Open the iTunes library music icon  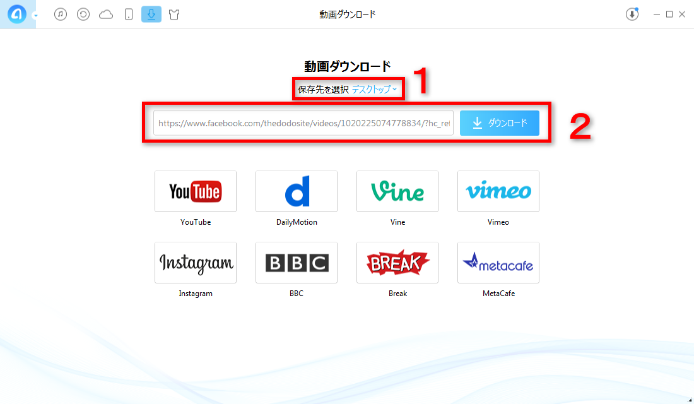(61, 14)
